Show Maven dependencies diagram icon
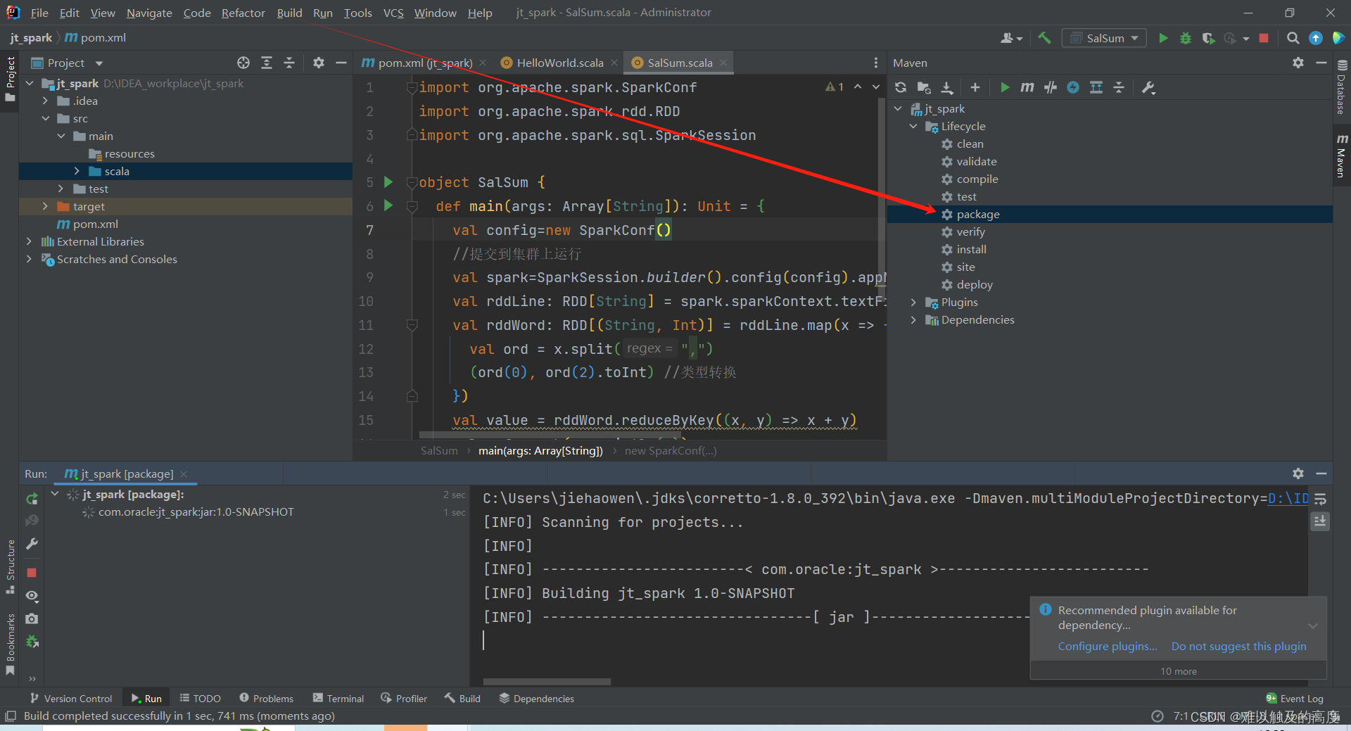 click(1096, 87)
